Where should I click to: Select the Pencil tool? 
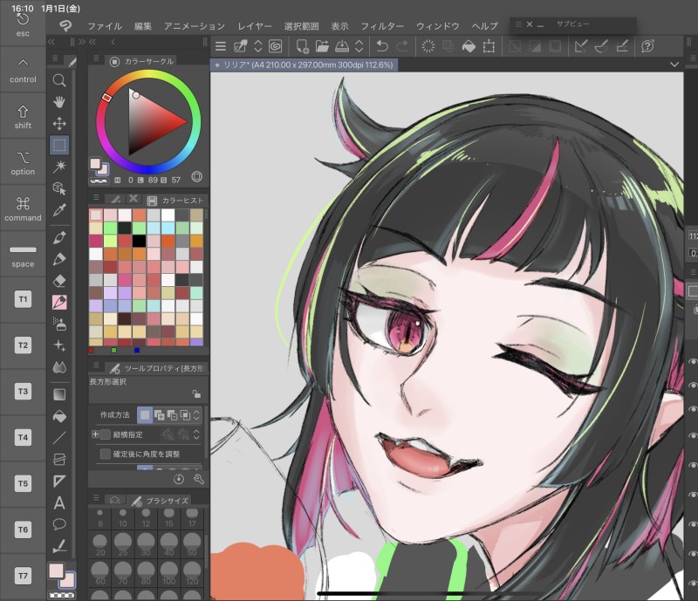tap(59, 259)
